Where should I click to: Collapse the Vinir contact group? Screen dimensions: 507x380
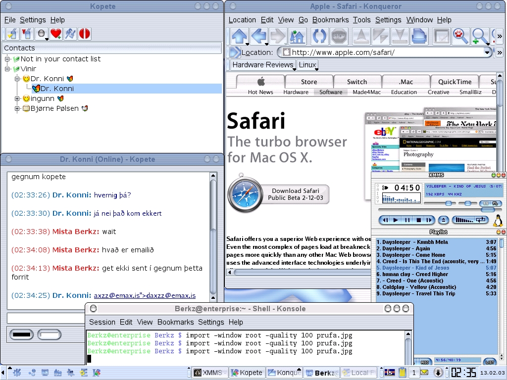(7, 69)
